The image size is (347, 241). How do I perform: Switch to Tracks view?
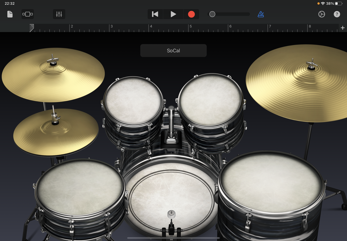27,14
